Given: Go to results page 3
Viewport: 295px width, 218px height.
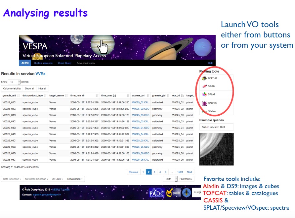Looking at the screenshot, I should [154, 172].
